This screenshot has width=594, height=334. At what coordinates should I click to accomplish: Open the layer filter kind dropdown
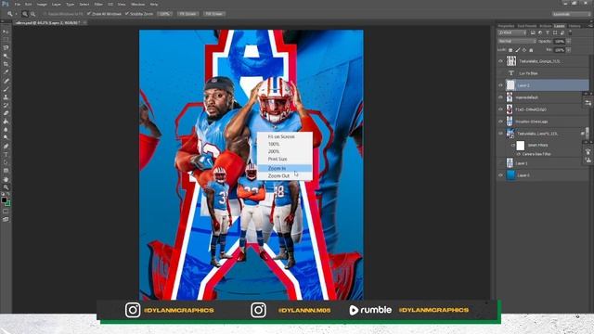[512, 33]
